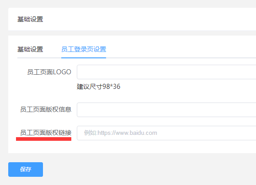Click the https://www.baidu.com placeholder text

[121, 133]
